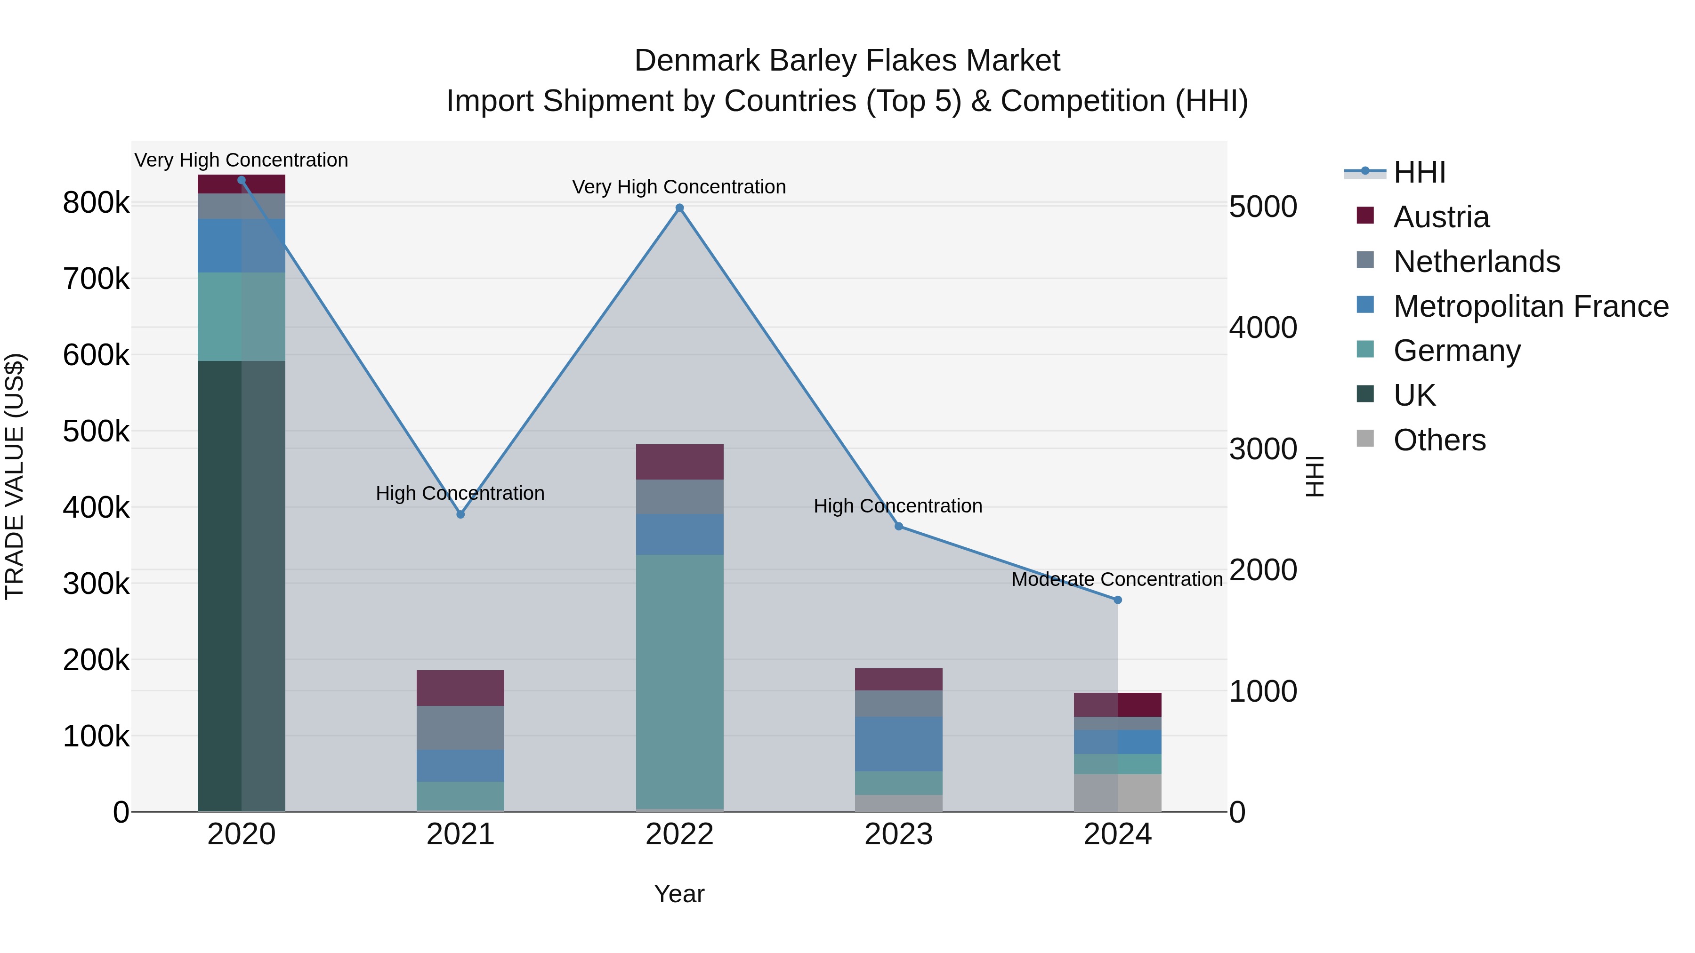Image resolution: width=1695 pixels, height=953 pixels.
Task: Click the UK bar segment in 2020
Action: pyautogui.click(x=242, y=586)
